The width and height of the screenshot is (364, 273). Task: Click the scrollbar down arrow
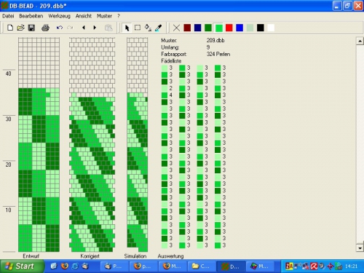pos(360,248)
